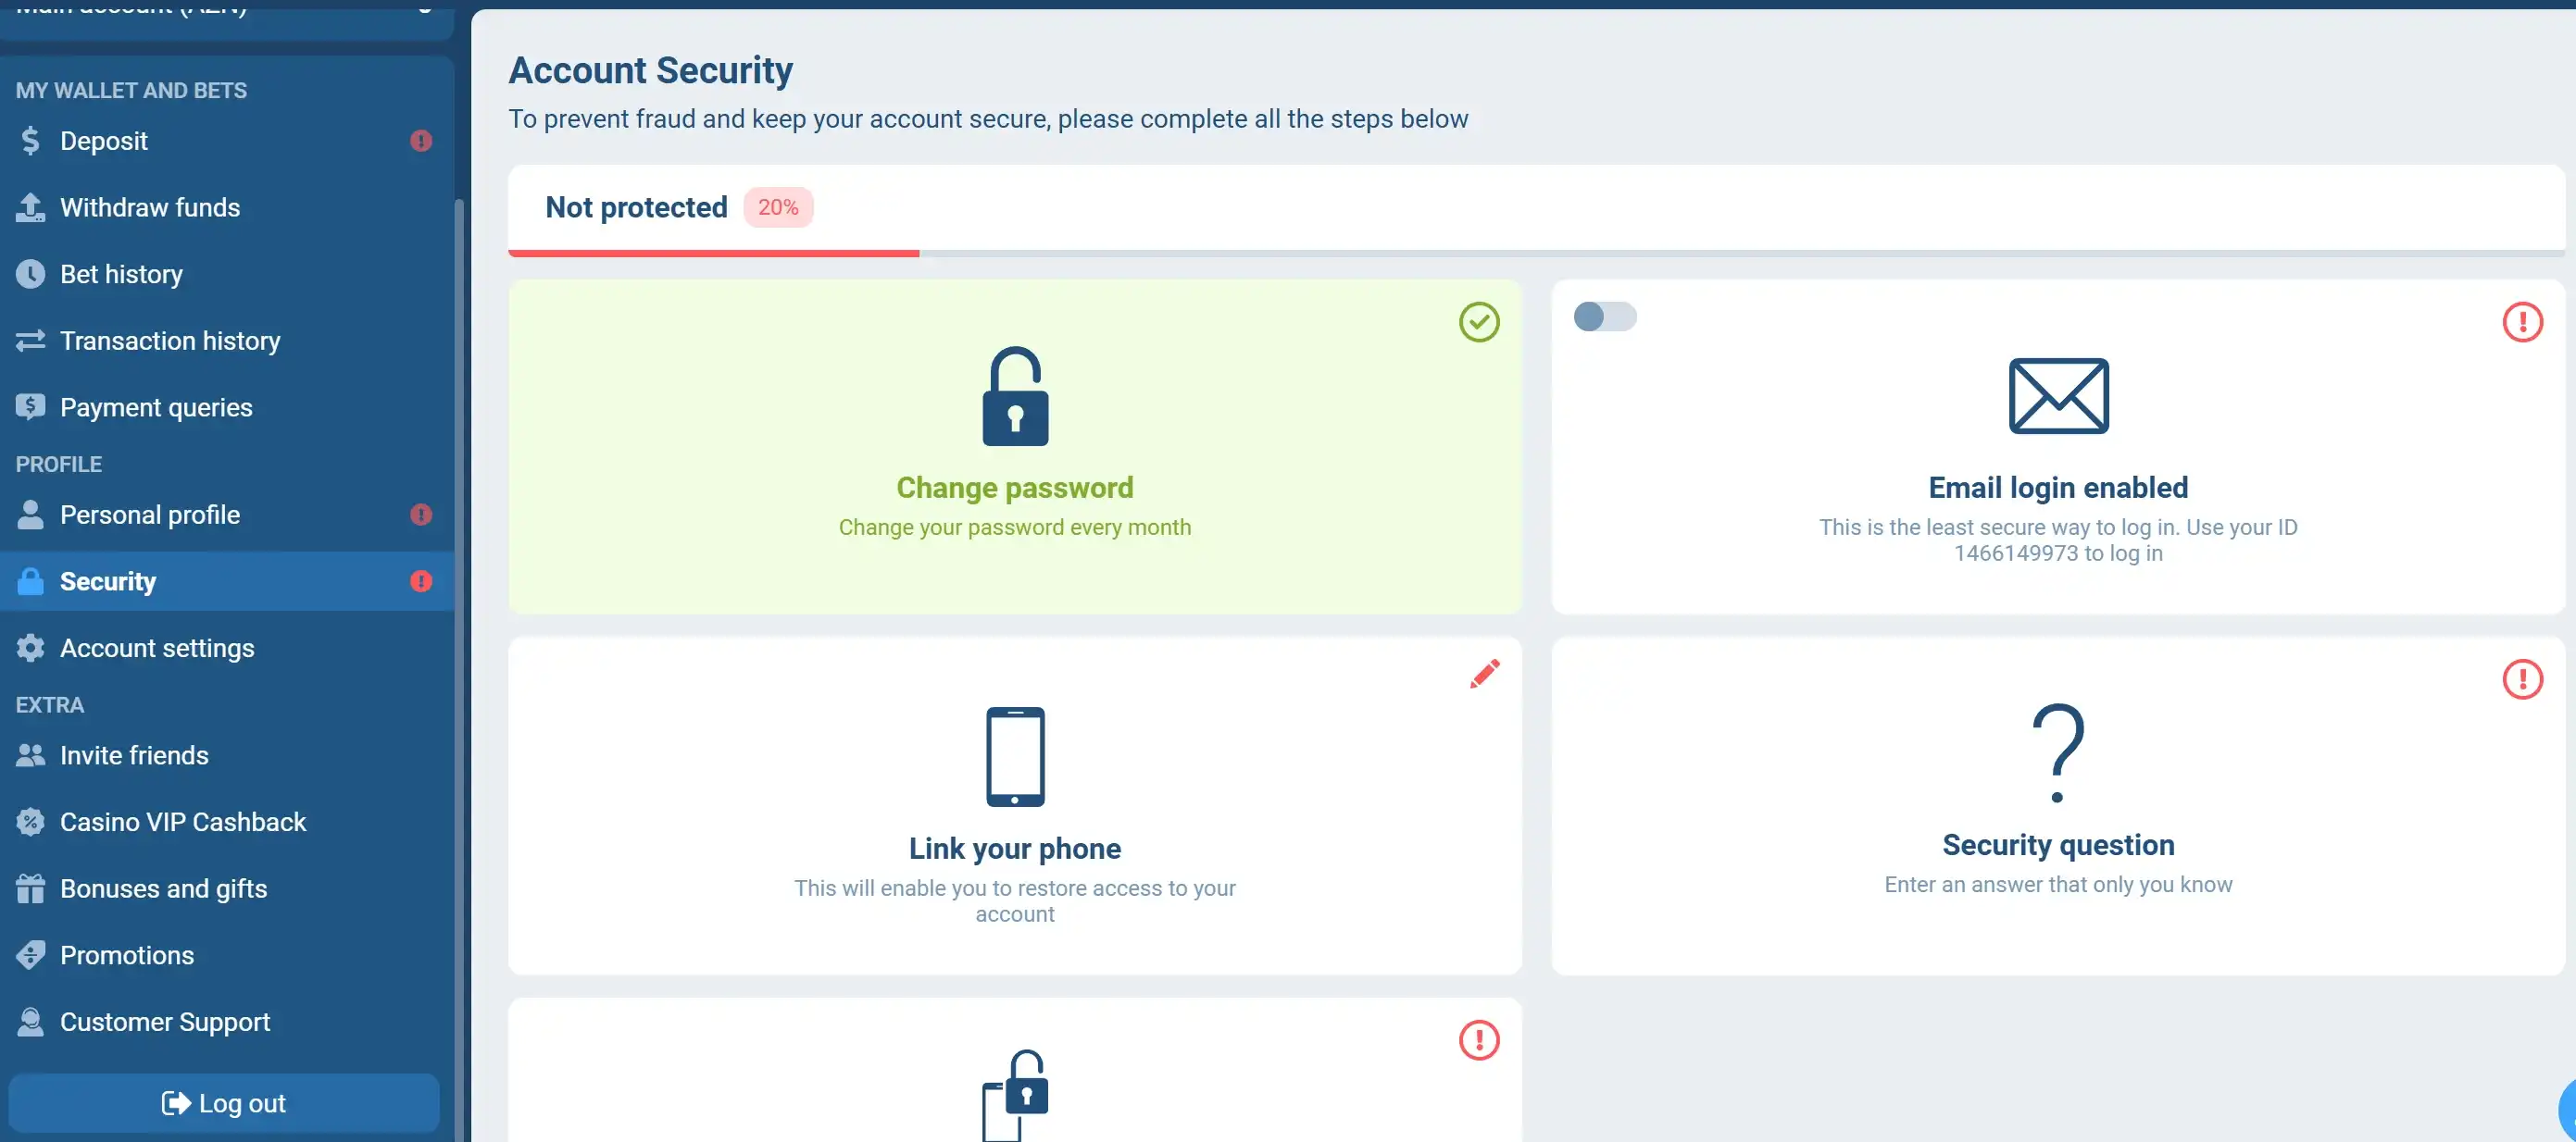Click the Deposit dollar icon in sidebar

[x=30, y=140]
